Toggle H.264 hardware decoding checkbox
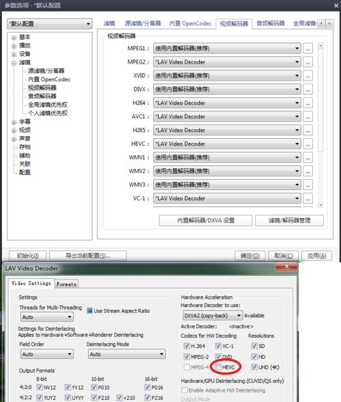The image size is (341, 402). coord(187,346)
